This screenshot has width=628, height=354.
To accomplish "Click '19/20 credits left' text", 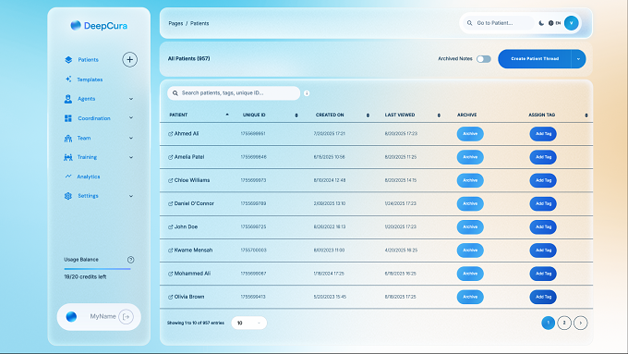I will click(85, 277).
